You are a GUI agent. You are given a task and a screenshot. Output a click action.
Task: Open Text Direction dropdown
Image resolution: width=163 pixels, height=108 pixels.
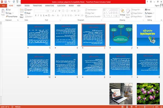(91, 10)
